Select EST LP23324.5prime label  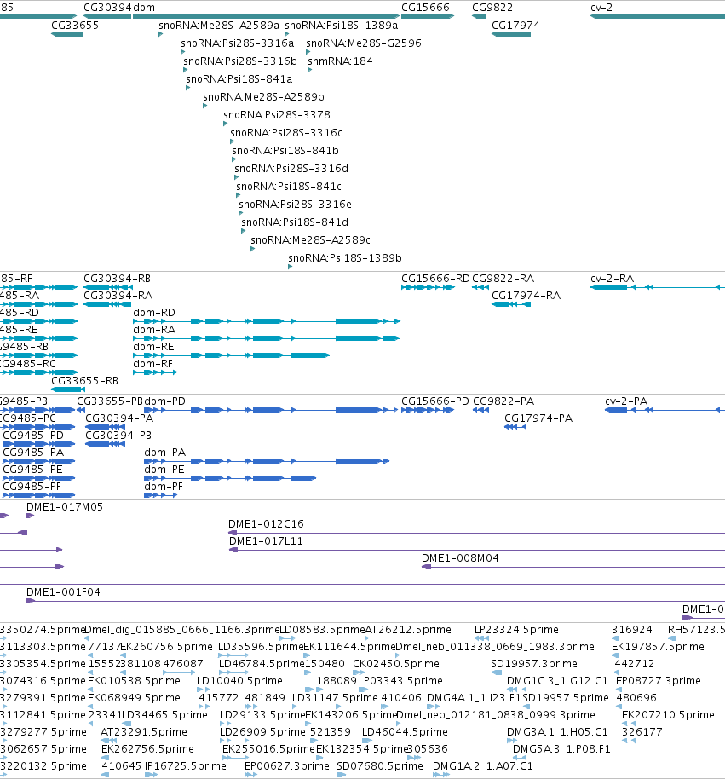point(516,630)
